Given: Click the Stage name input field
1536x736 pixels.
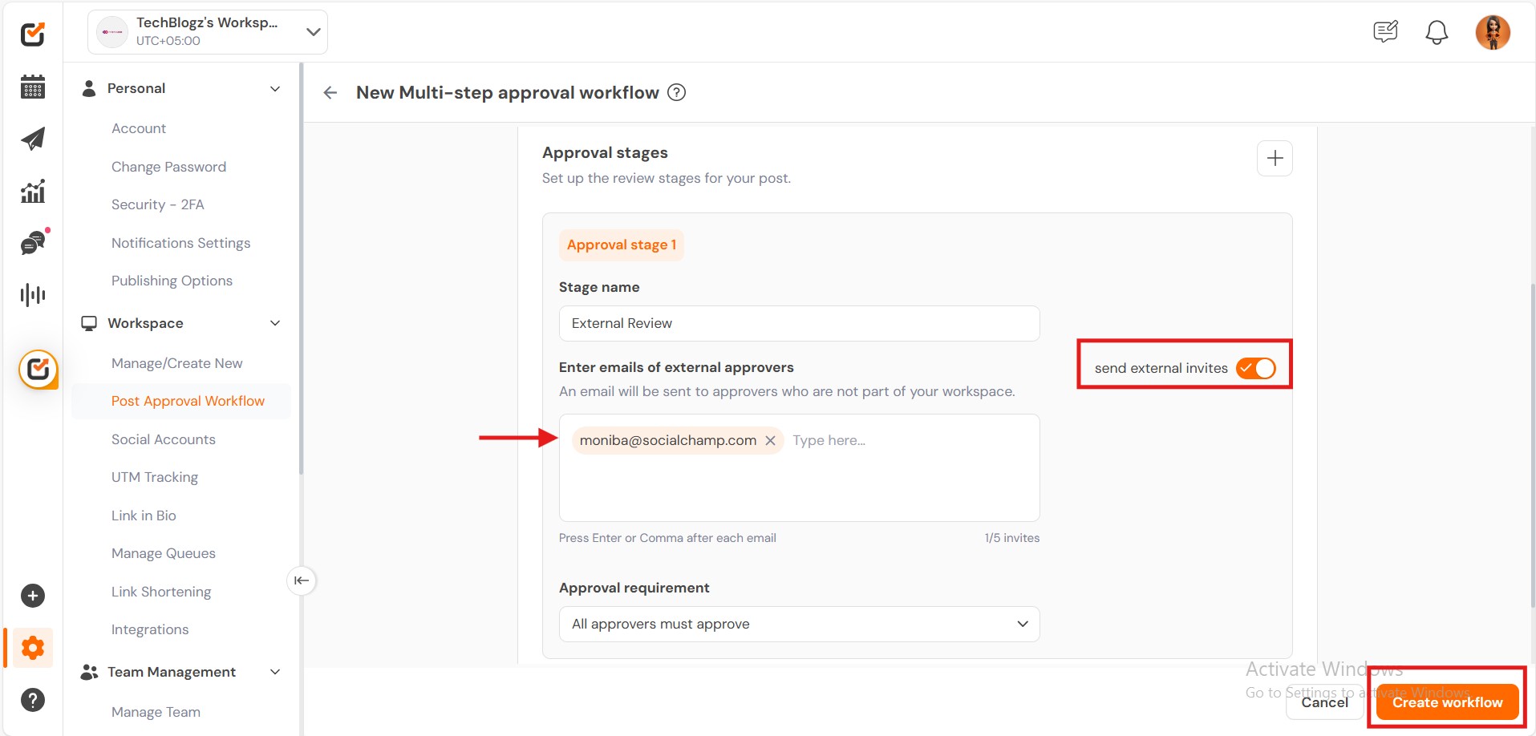Looking at the screenshot, I should (x=799, y=323).
